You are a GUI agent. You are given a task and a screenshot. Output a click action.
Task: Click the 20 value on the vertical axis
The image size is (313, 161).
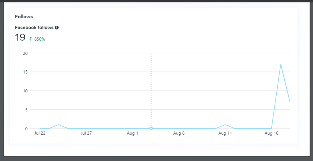point(25,53)
